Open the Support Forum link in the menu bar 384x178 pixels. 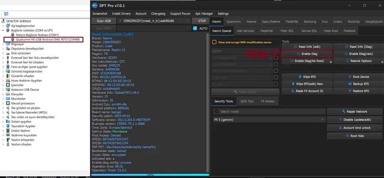(180, 14)
